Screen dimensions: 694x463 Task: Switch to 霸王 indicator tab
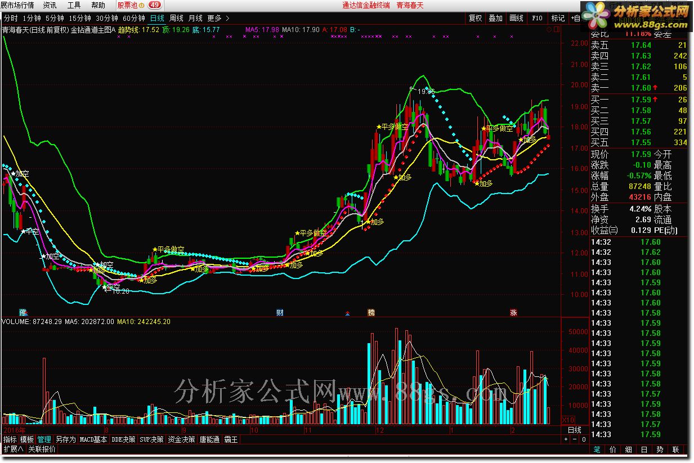[231, 439]
